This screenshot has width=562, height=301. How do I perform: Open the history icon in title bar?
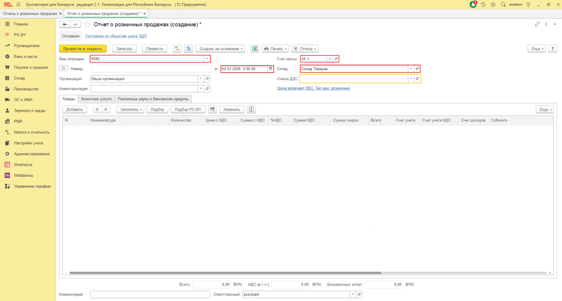tap(483, 4)
